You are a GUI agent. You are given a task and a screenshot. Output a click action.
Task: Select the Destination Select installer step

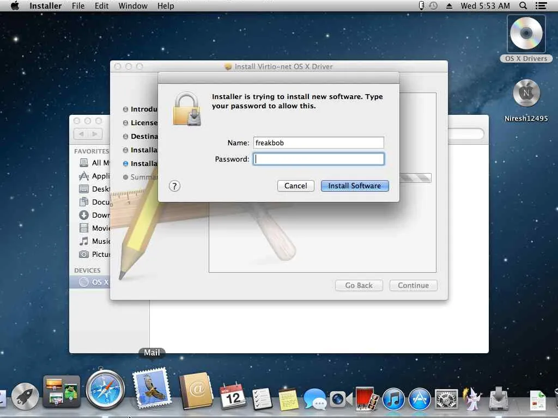(x=140, y=137)
